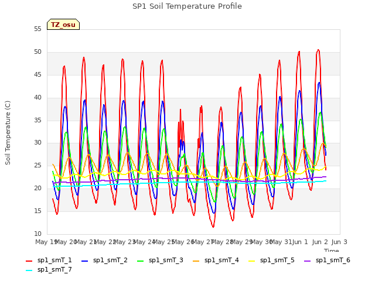
Task: Click the 40 y-axis tick label
Action: (x=37, y=98)
